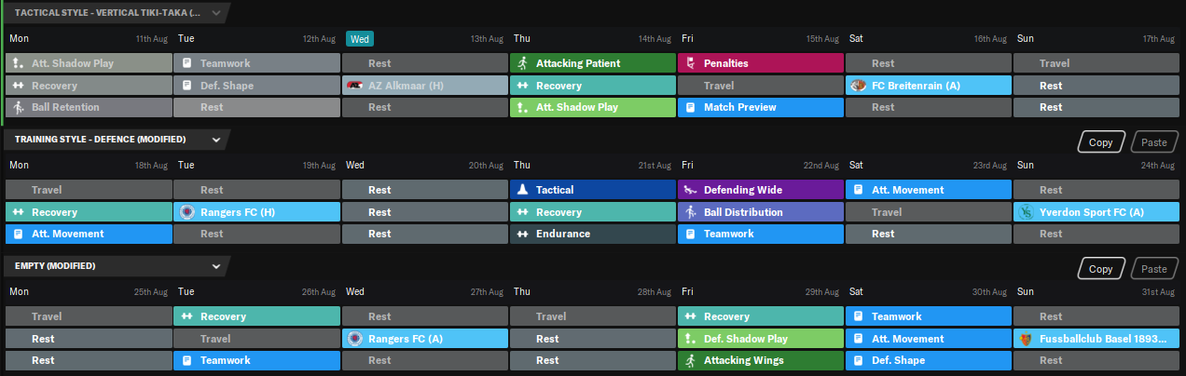Click the Tactical session cone icon
The image size is (1186, 376).
[522, 190]
